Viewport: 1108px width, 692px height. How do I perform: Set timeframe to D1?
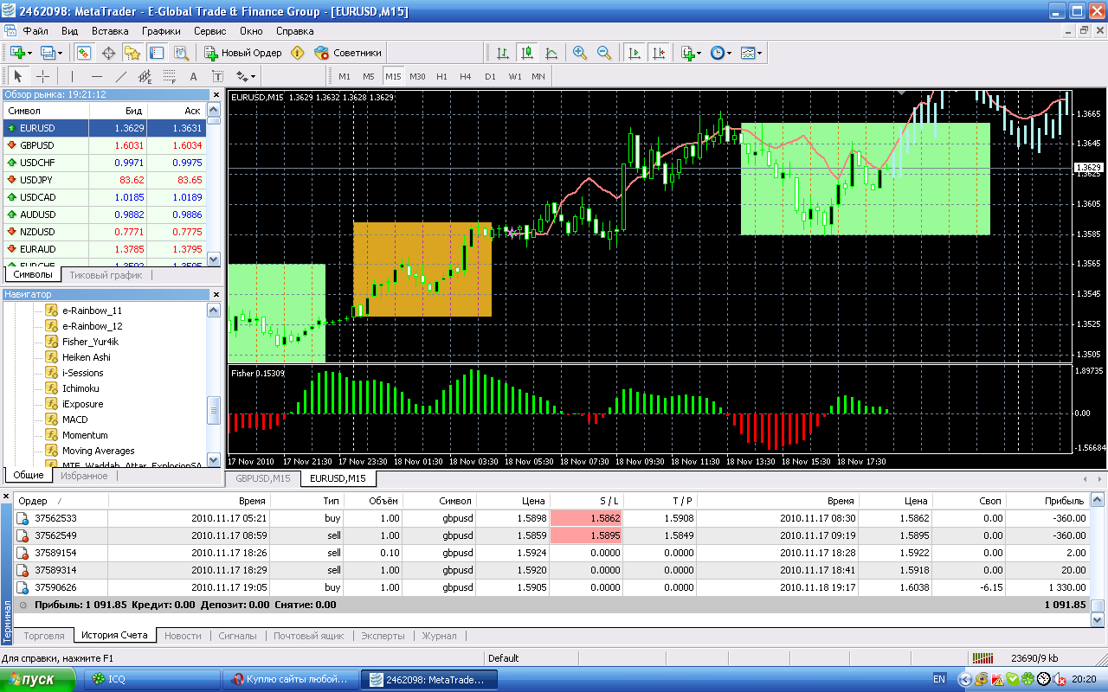tap(490, 76)
